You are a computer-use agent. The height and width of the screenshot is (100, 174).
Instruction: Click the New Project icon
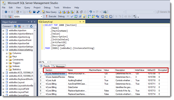(x=18, y=12)
